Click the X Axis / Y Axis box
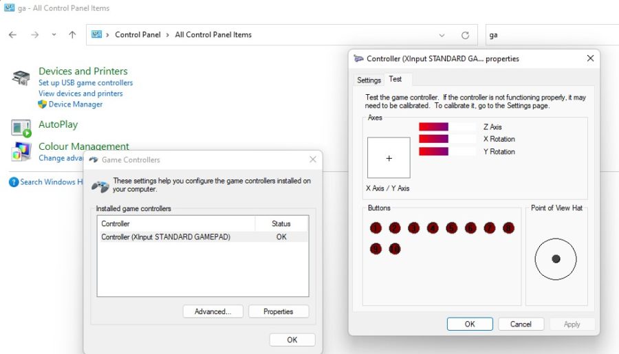619x354 pixels. pyautogui.click(x=389, y=158)
